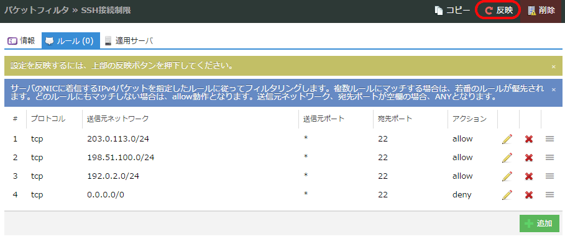Edit rule 1 with pencil icon

point(507,139)
